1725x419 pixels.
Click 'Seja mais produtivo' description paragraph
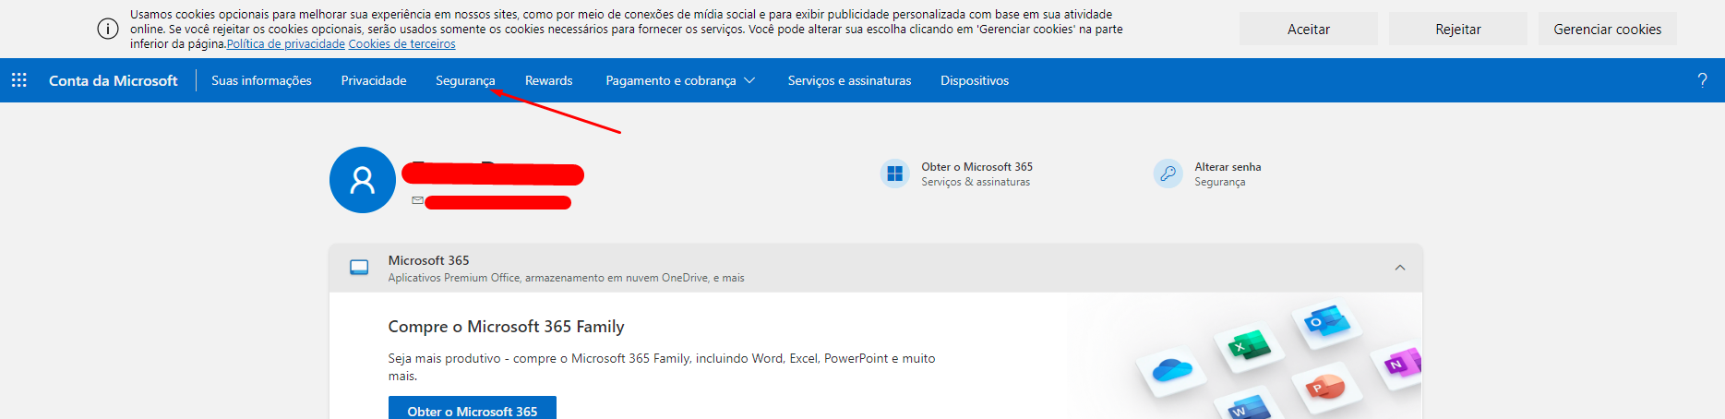point(662,366)
